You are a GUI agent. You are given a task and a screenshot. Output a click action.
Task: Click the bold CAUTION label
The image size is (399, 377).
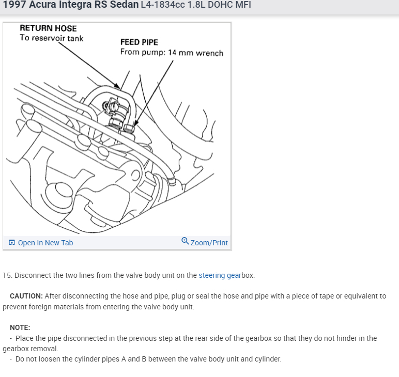pos(26,296)
